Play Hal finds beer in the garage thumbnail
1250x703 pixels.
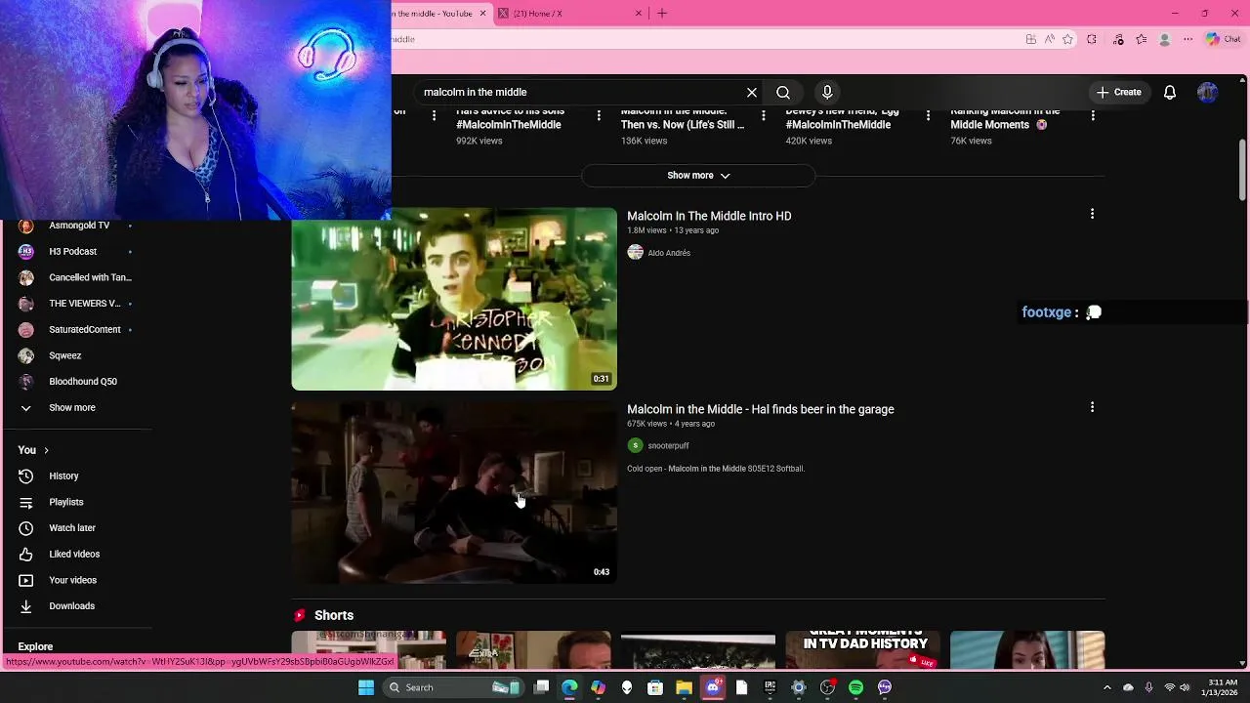(x=454, y=492)
